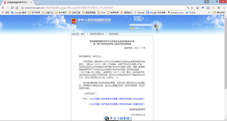The image size is (227, 121).
Task: Click in the site search box
Action: (139, 25)
